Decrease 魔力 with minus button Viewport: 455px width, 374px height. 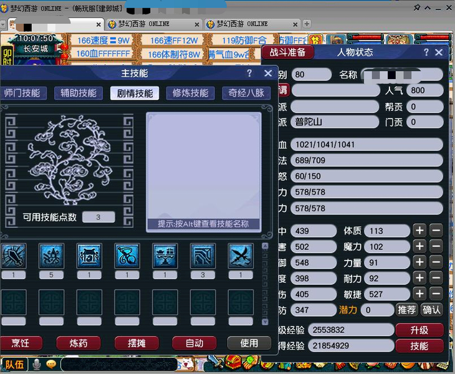pos(436,246)
